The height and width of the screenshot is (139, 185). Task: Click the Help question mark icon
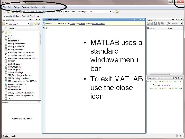pyautogui.click(x=44, y=12)
